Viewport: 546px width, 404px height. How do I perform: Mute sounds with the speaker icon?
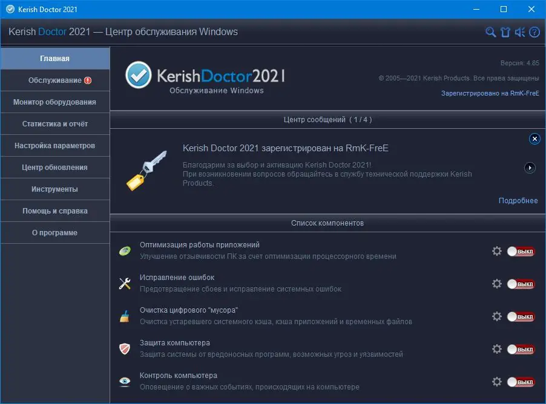(520, 32)
